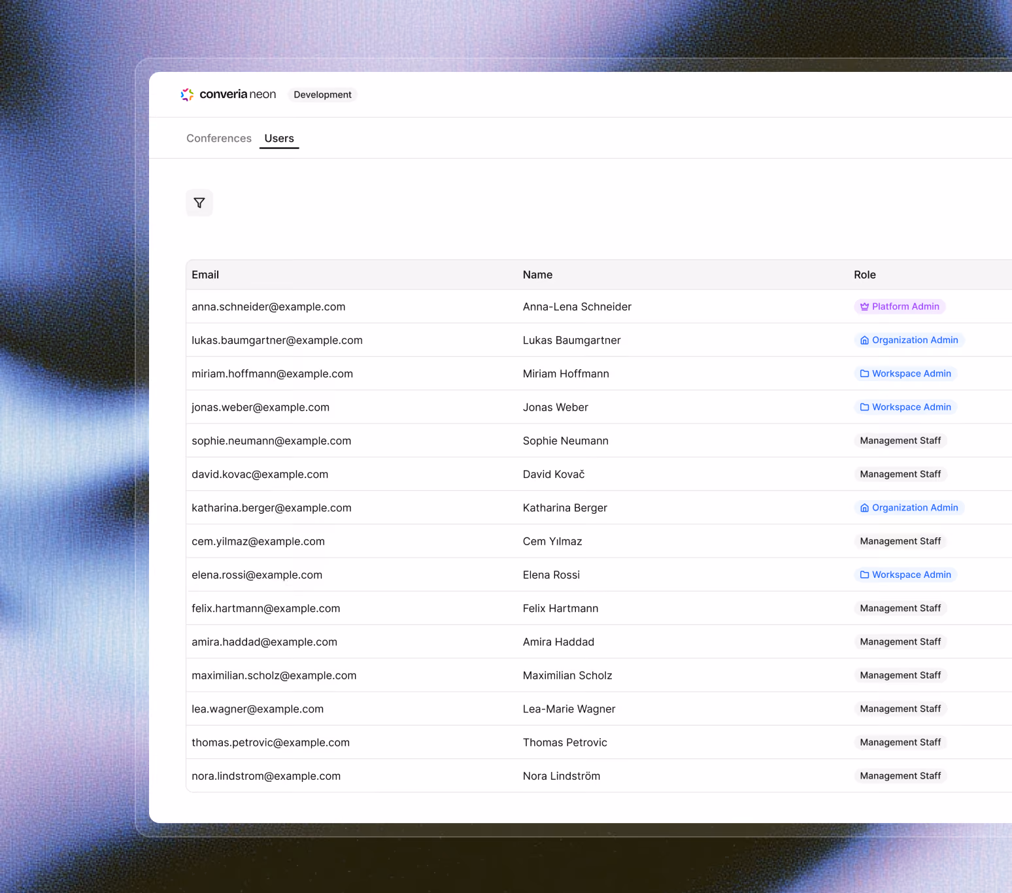Viewport: 1012px width, 893px height.
Task: Click the converia neon logo
Action: pos(228,94)
